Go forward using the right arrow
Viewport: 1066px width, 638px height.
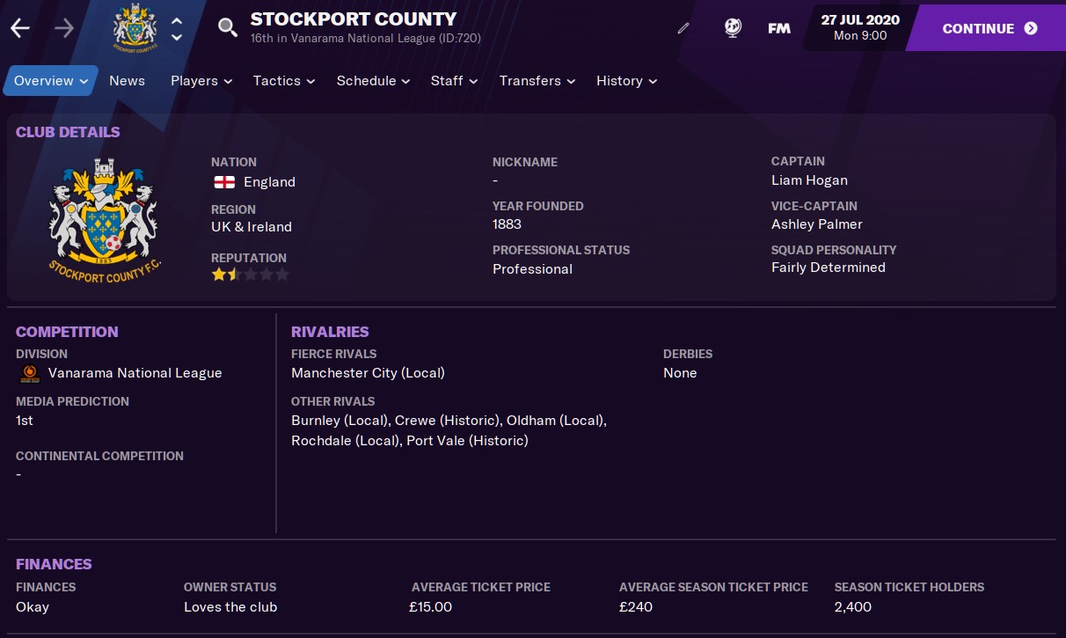tap(64, 28)
